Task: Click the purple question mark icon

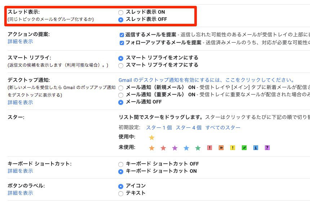Action: point(267,148)
